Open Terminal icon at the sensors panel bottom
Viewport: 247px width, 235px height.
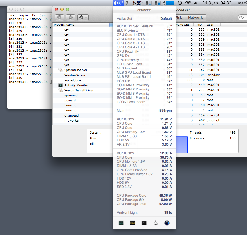pos(144,223)
